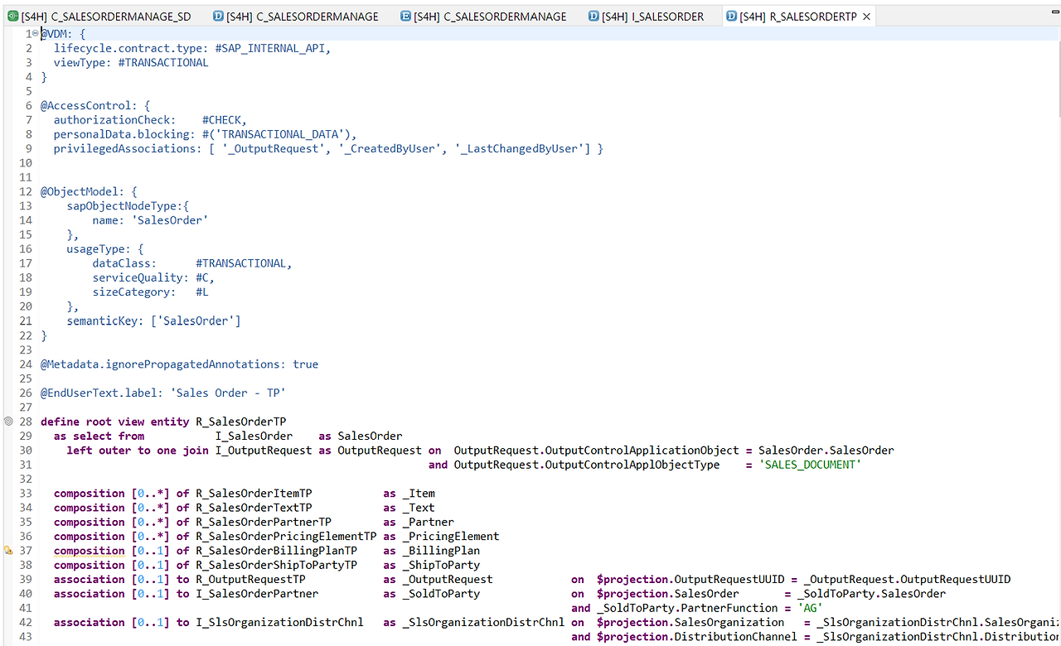
Task: Click '_LastChangedByUser' in privilegedAssociations
Action: (518, 149)
